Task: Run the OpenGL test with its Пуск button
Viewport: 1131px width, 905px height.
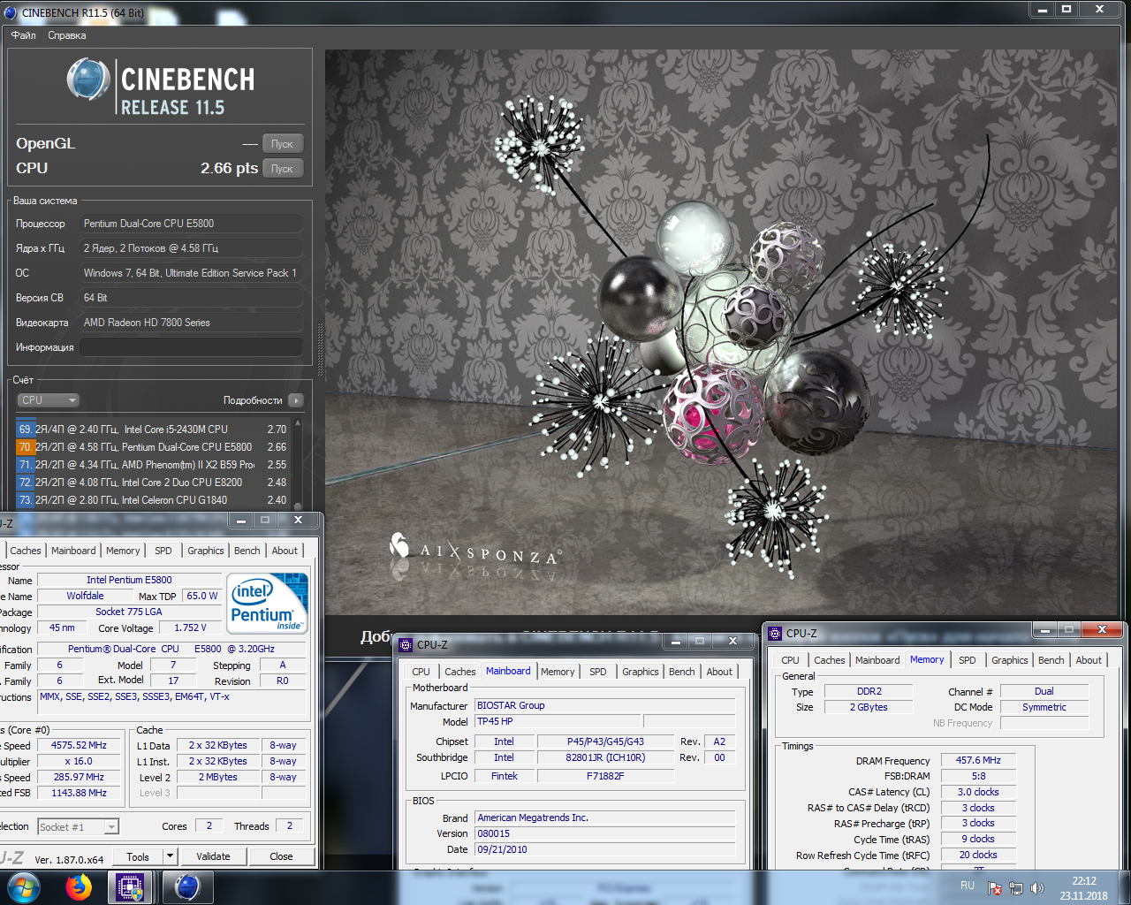Action: click(283, 144)
